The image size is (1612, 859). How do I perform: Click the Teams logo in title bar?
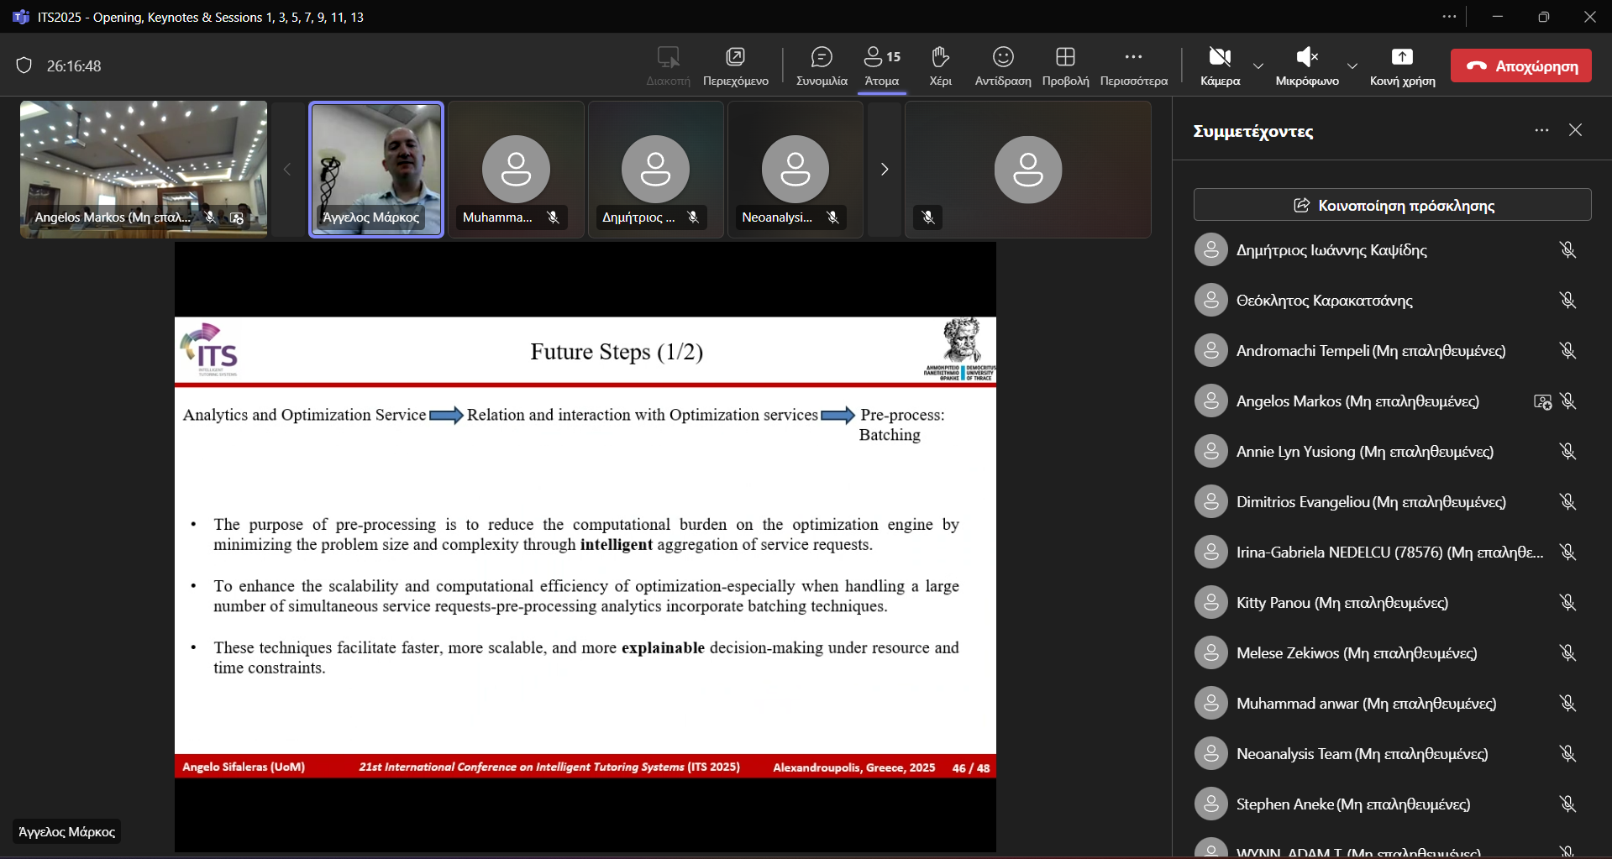pyautogui.click(x=21, y=17)
